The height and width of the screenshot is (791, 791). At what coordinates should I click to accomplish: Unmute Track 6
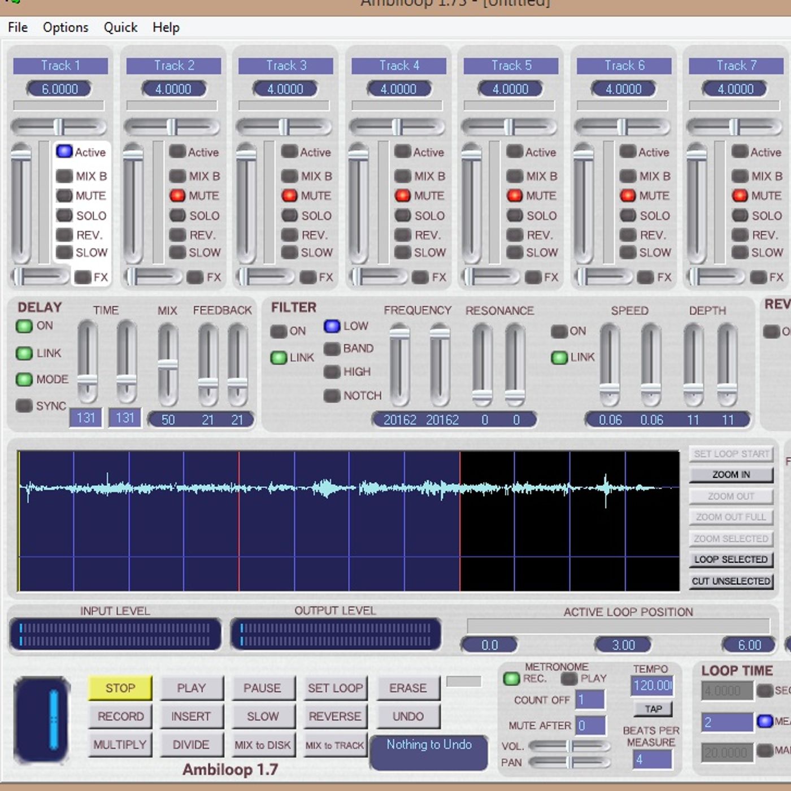pos(628,195)
